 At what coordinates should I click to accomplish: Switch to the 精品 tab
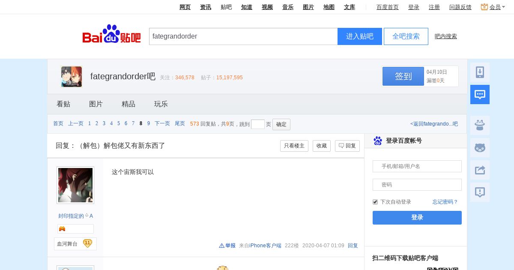(128, 104)
